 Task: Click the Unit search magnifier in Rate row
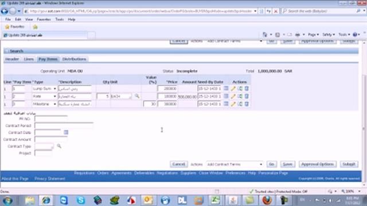(137, 96)
